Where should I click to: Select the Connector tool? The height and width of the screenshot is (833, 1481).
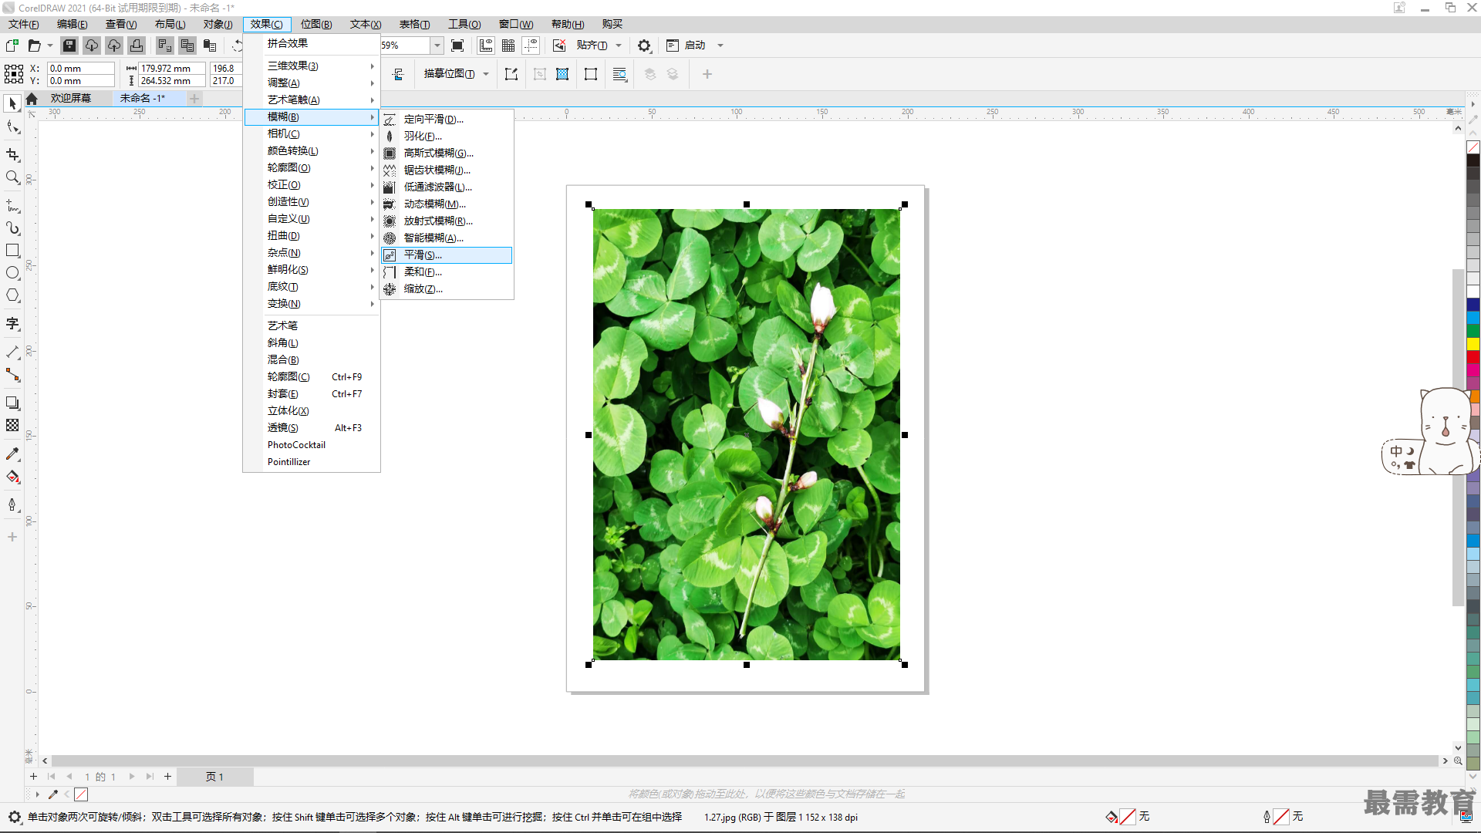tap(12, 375)
